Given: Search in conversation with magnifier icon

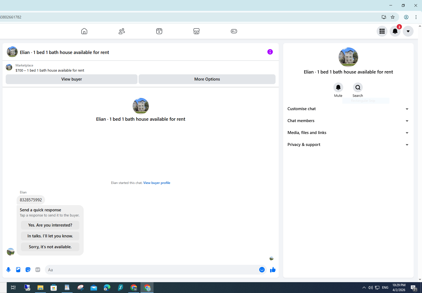Looking at the screenshot, I should [x=358, y=87].
